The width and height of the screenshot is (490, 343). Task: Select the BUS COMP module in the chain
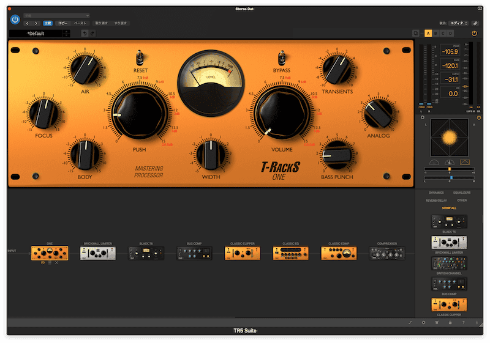click(194, 253)
